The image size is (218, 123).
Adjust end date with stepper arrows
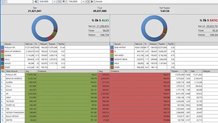click(87, 2)
